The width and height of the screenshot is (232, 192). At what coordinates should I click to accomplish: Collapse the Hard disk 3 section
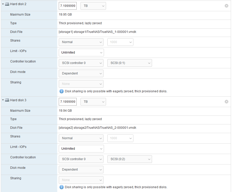[x=3, y=100]
